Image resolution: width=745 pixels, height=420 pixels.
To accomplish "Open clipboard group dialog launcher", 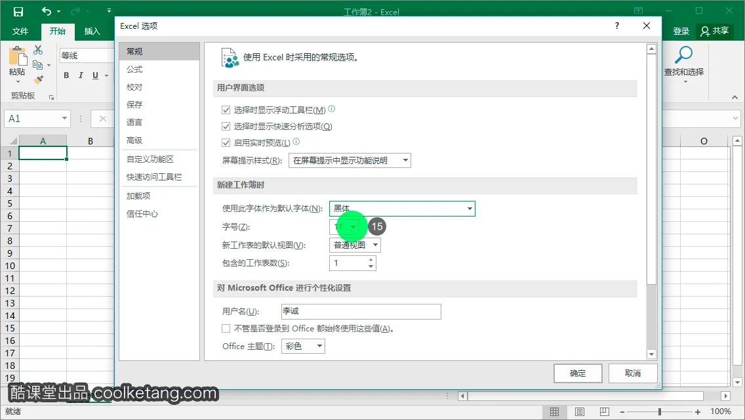I will tap(51, 97).
